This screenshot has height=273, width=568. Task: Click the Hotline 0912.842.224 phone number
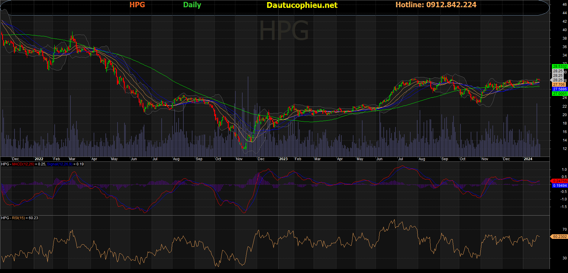pyautogui.click(x=436, y=5)
